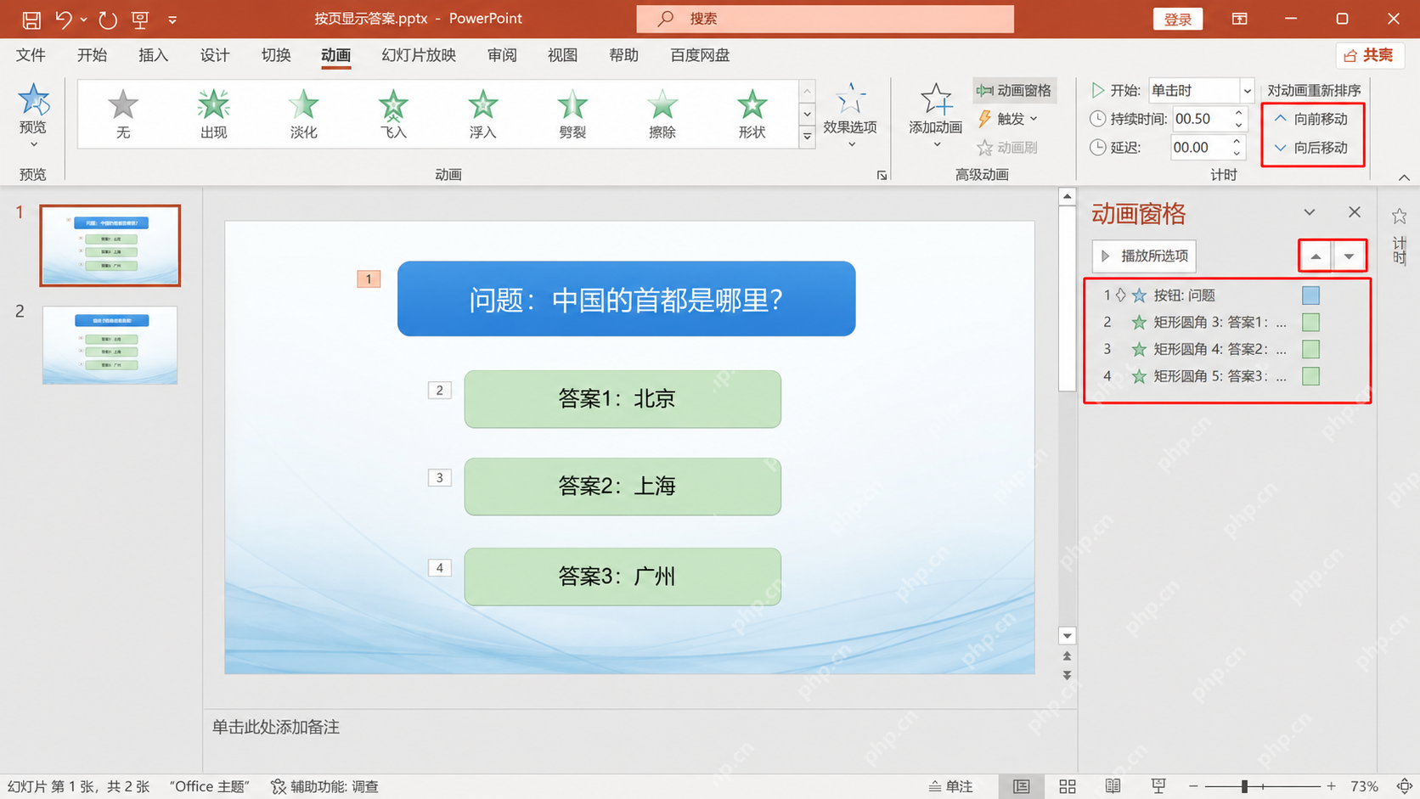The height and width of the screenshot is (799, 1420).
Task: Open animation pane options chevron
Action: coord(1310,212)
